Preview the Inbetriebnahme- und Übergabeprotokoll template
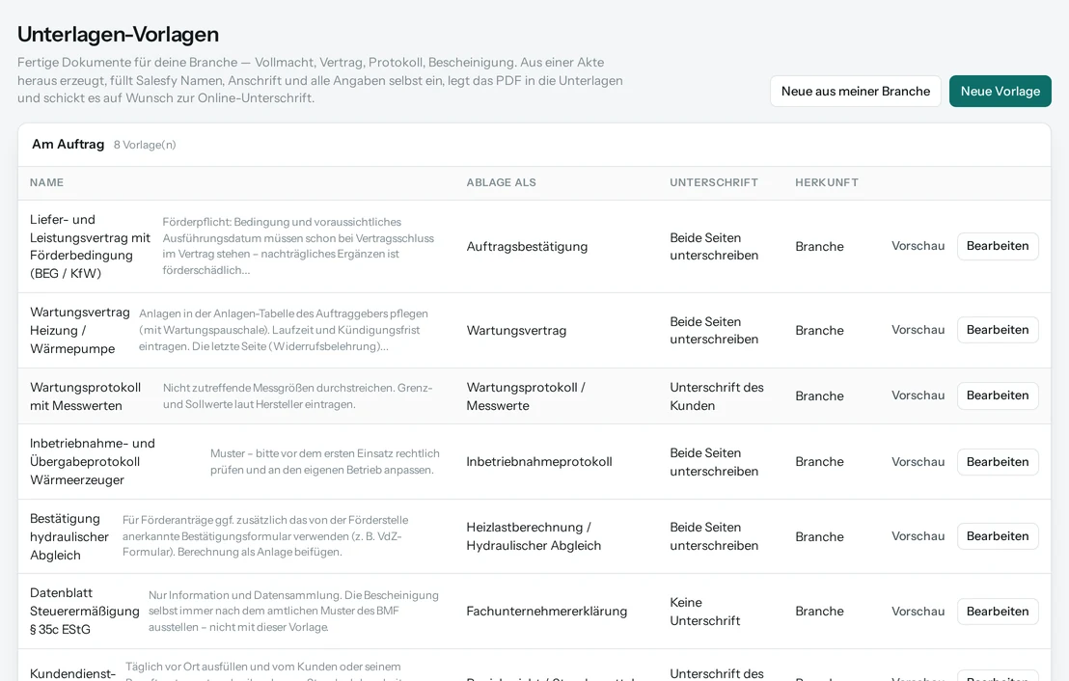The height and width of the screenshot is (681, 1069). [x=918, y=461]
